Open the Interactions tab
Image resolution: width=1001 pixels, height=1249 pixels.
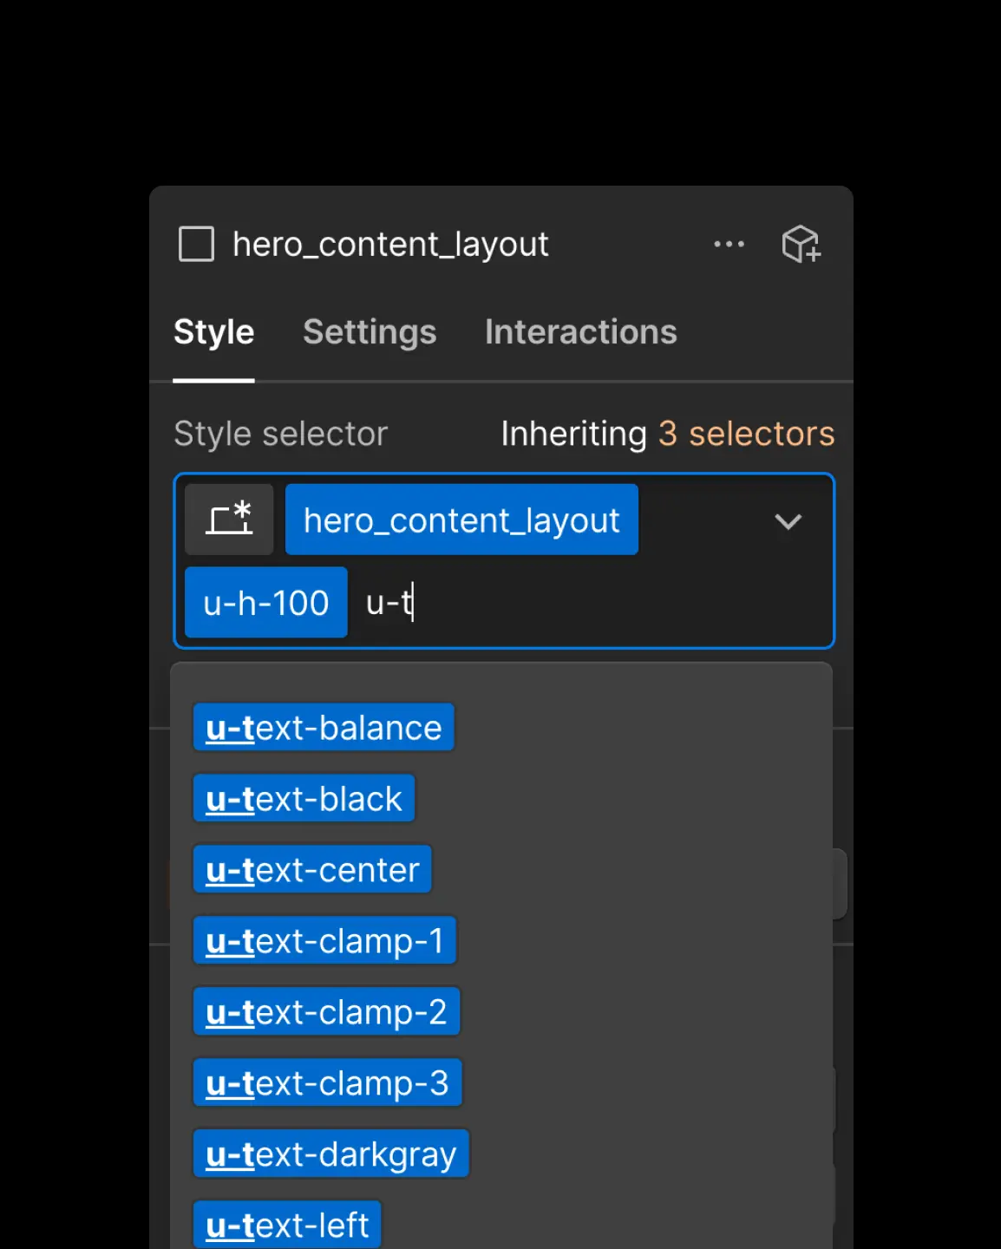point(581,332)
